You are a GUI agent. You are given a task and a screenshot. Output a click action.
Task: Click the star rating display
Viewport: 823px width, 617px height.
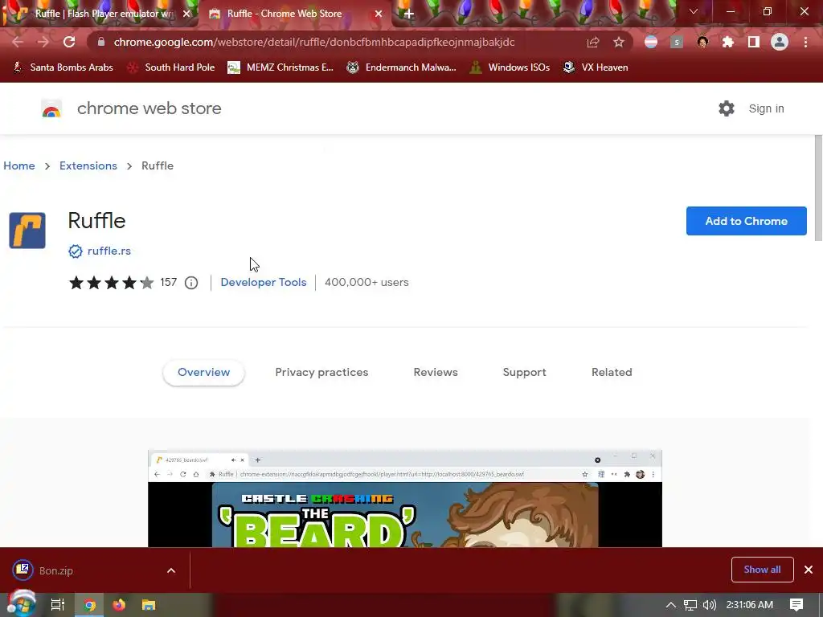click(111, 283)
